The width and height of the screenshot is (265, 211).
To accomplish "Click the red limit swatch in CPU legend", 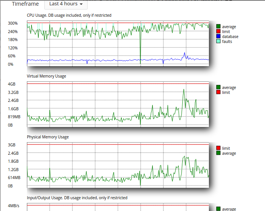I will (218, 31).
